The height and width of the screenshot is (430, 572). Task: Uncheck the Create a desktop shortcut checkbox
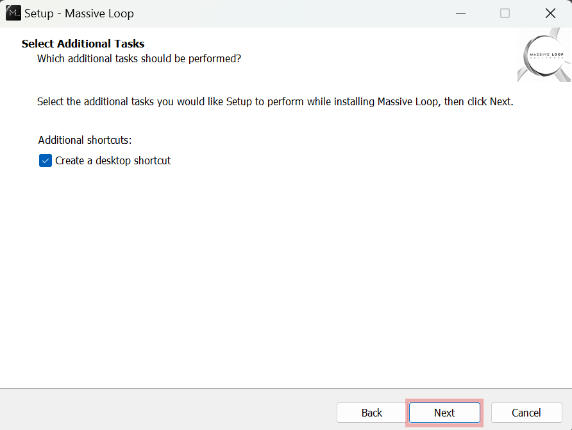point(46,160)
